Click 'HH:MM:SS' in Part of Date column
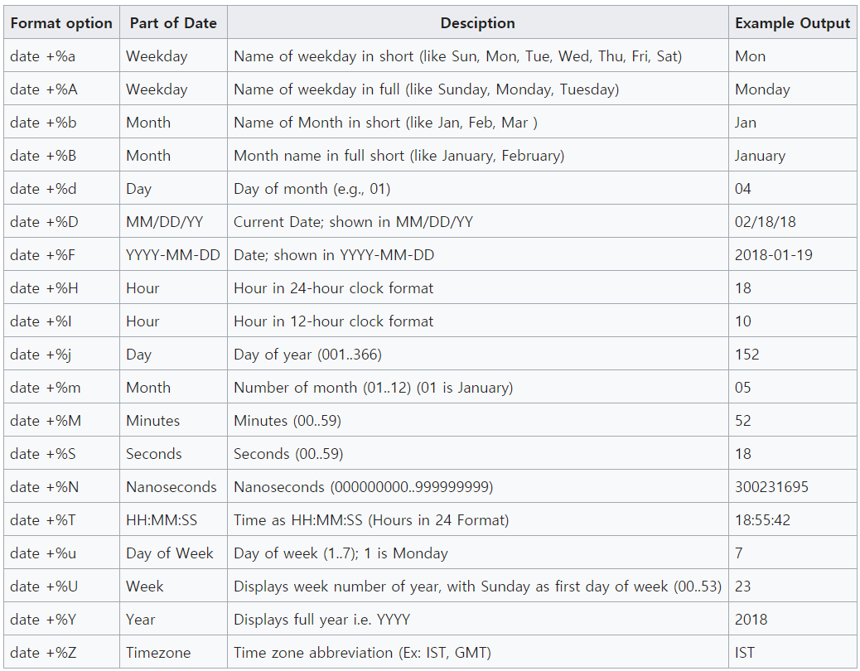860x671 pixels. tap(162, 520)
